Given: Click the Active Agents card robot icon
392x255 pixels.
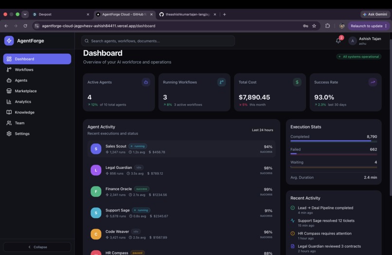Looking at the screenshot, I should pos(146,82).
